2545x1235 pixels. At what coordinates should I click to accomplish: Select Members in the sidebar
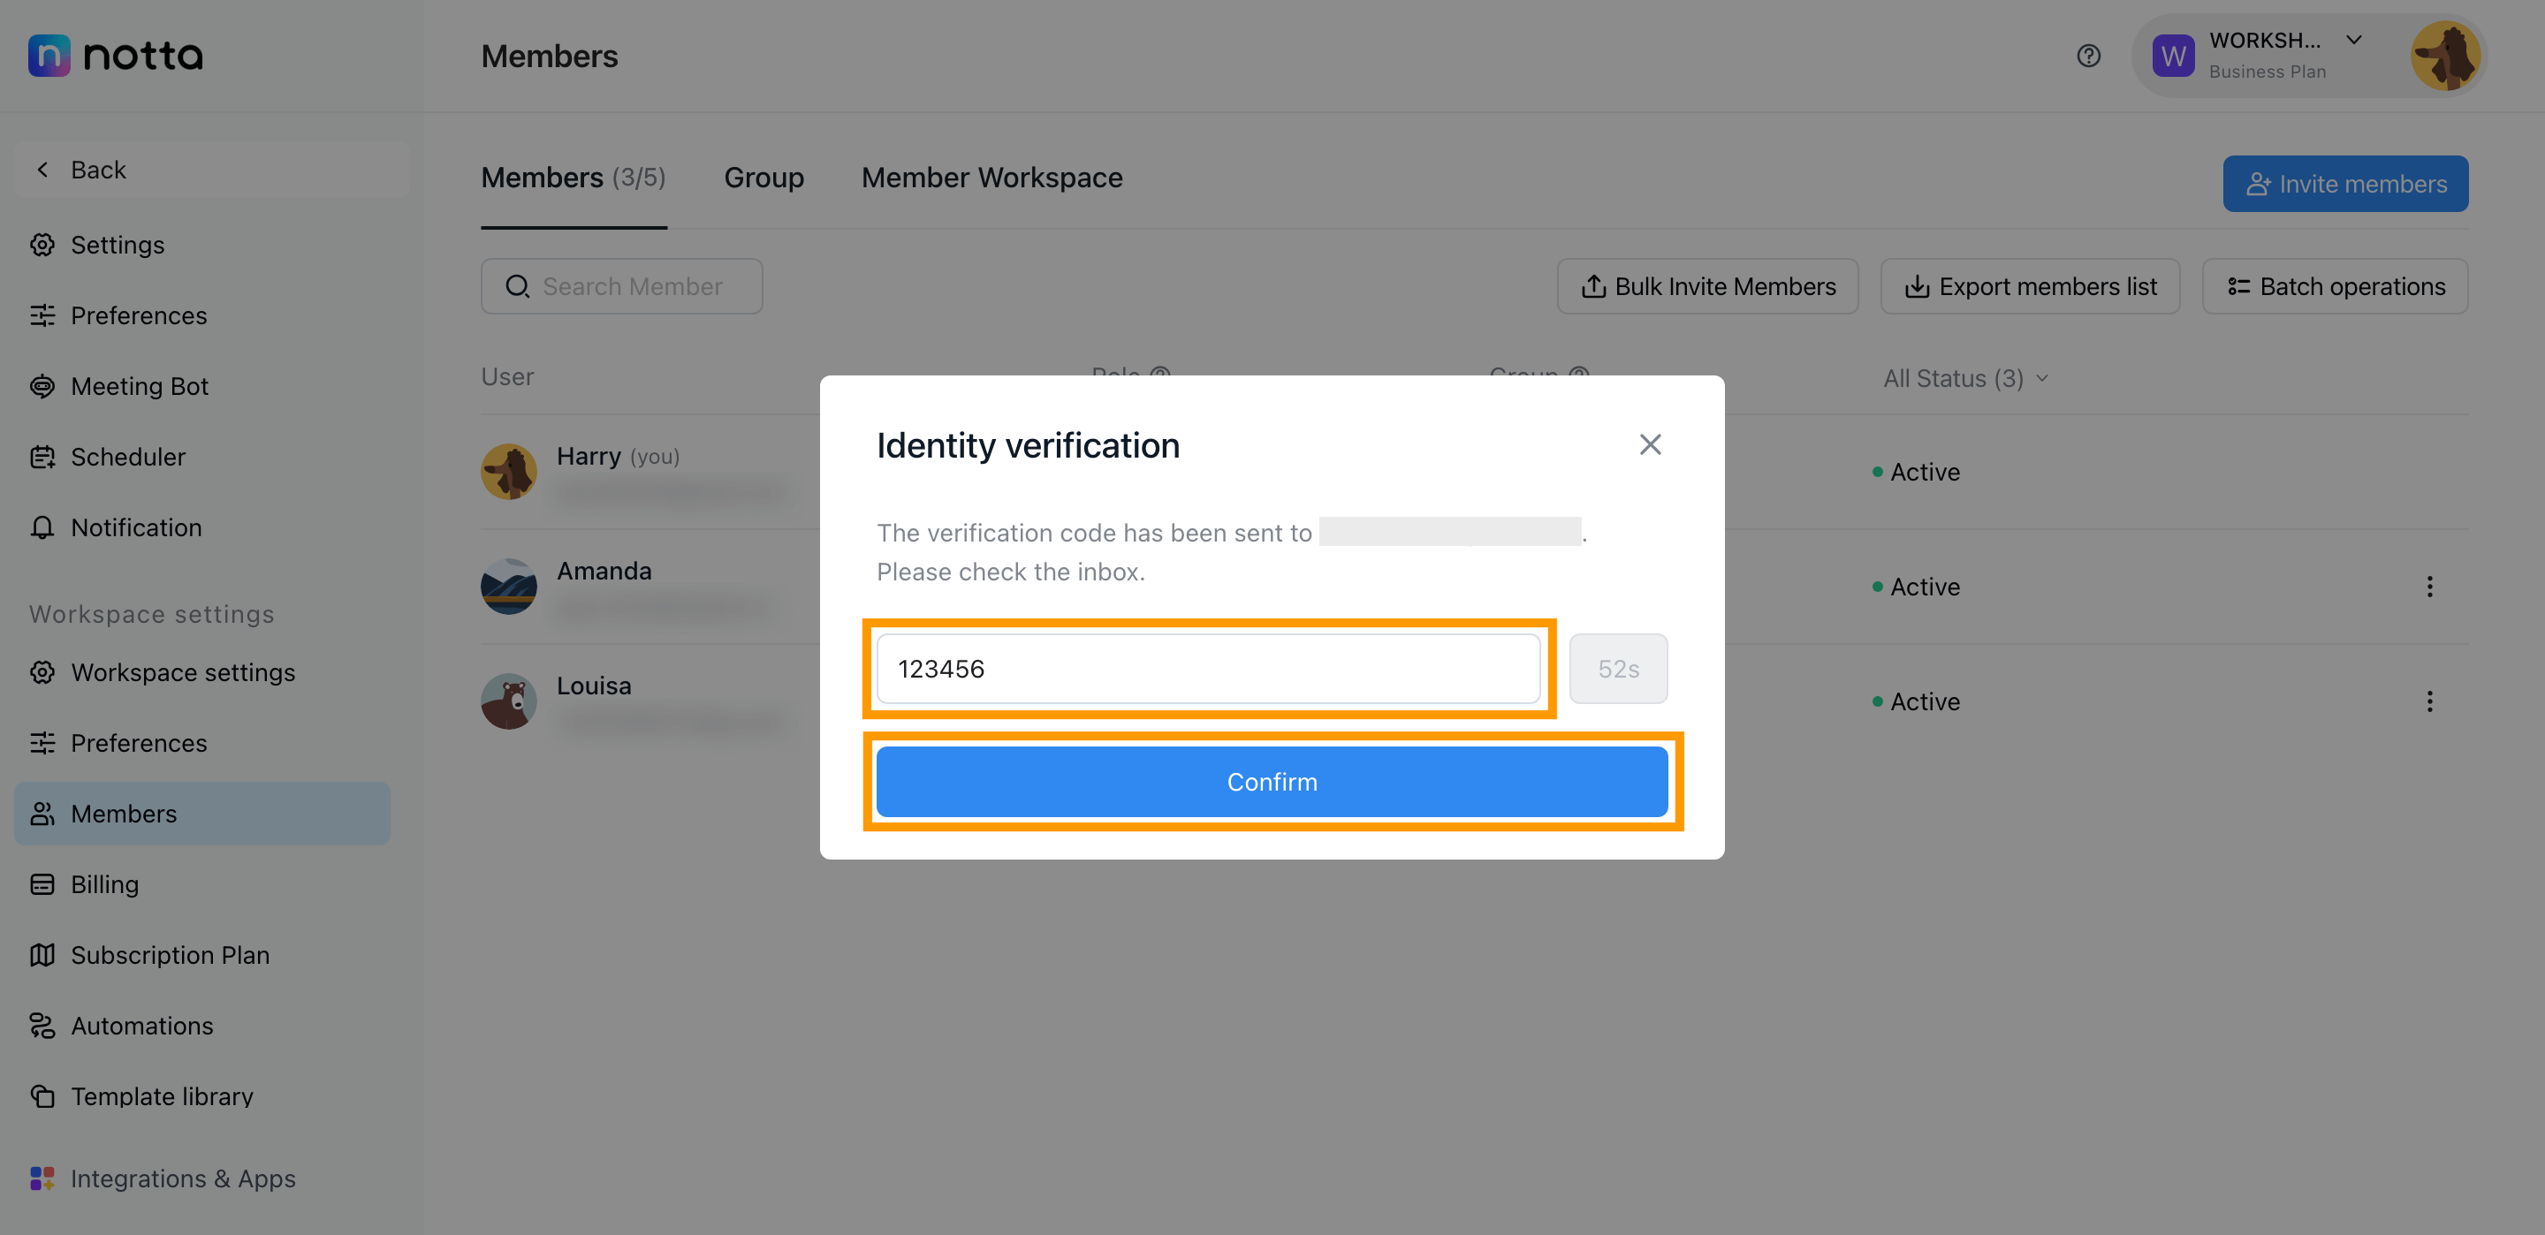[202, 813]
